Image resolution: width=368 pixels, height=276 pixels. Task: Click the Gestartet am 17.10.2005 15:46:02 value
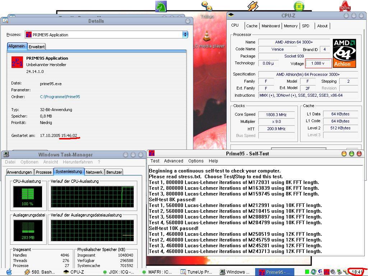tap(59, 135)
